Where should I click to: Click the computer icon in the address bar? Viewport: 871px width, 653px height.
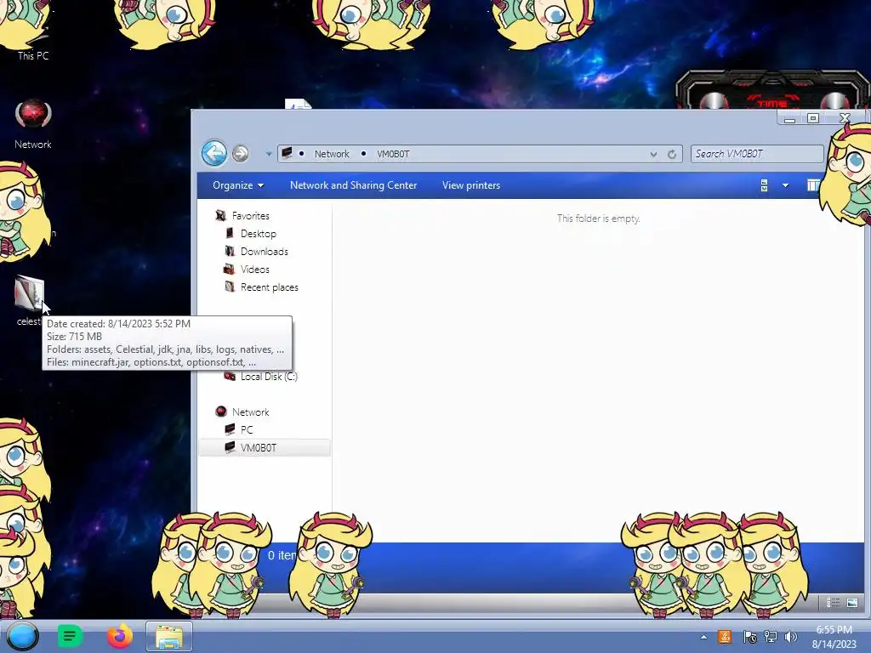(x=287, y=153)
